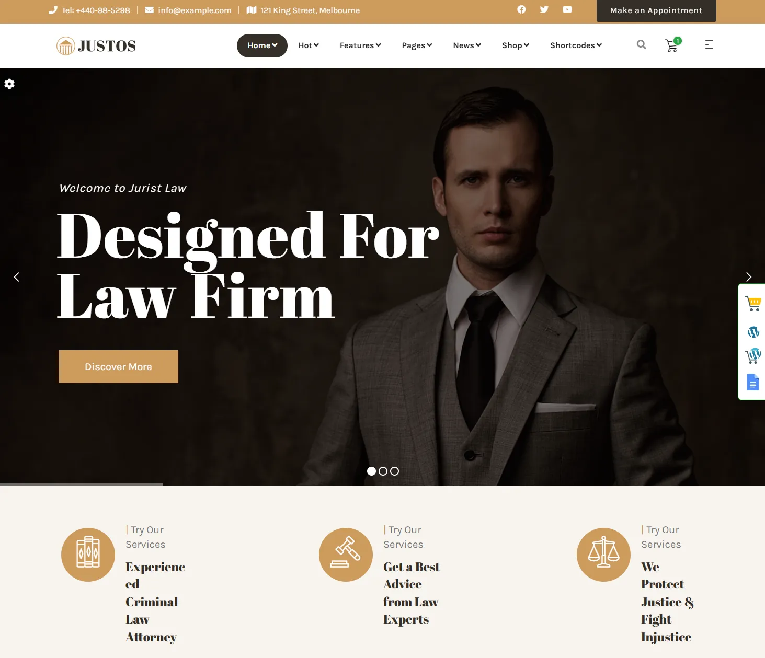Open the Shop menu item

tap(516, 45)
